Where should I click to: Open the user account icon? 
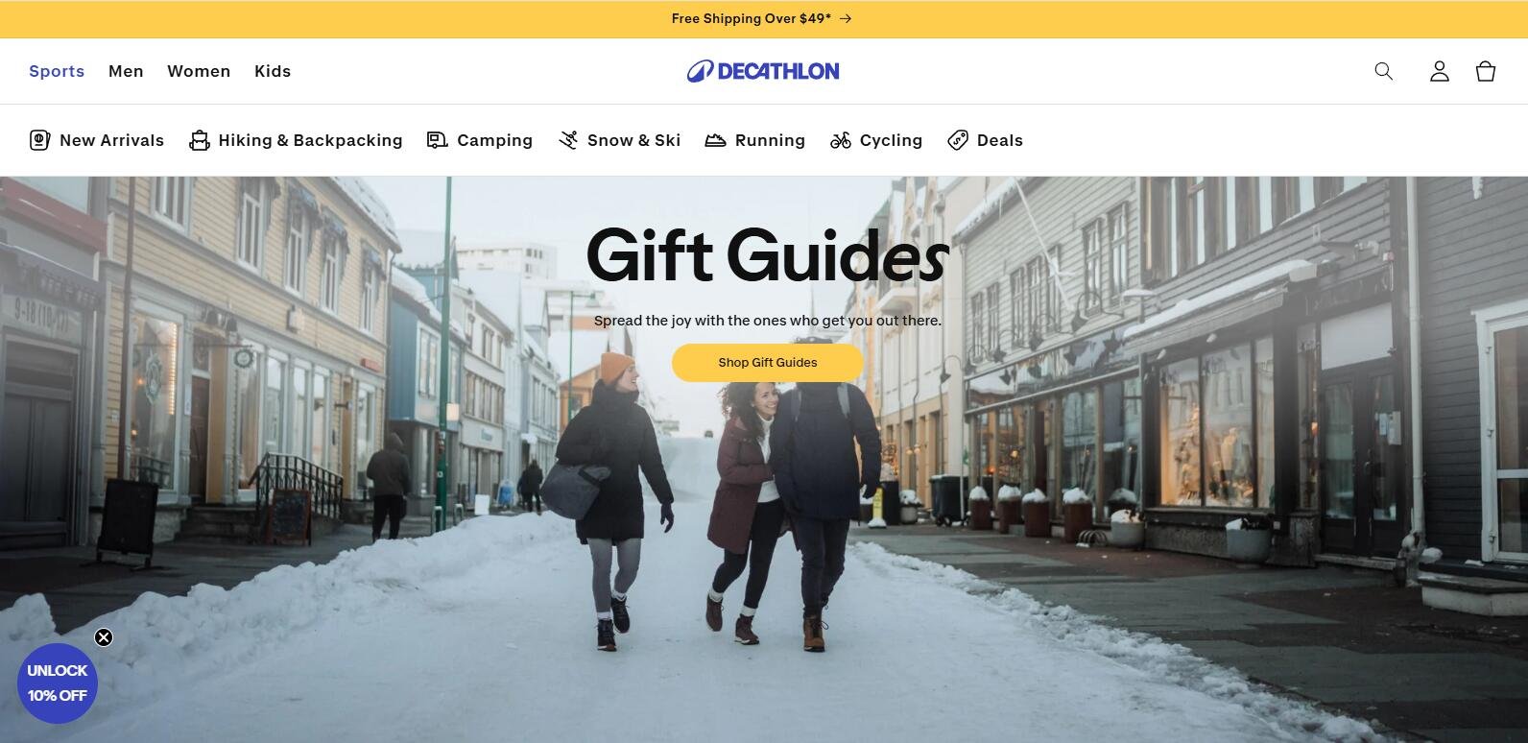point(1439,71)
